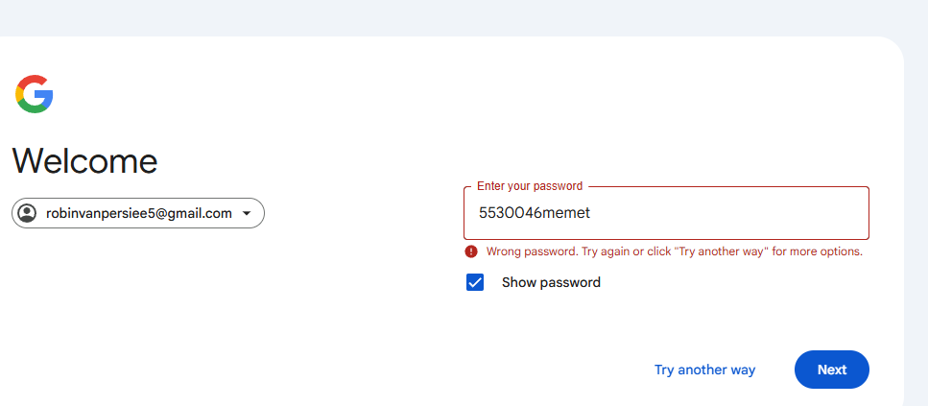Focus the Enter your password field
The image size is (928, 406).
tap(666, 213)
